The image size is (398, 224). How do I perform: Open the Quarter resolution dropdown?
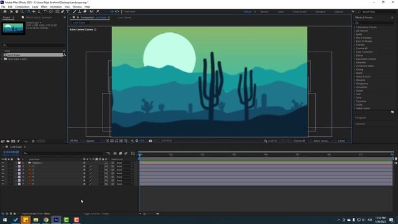94,141
